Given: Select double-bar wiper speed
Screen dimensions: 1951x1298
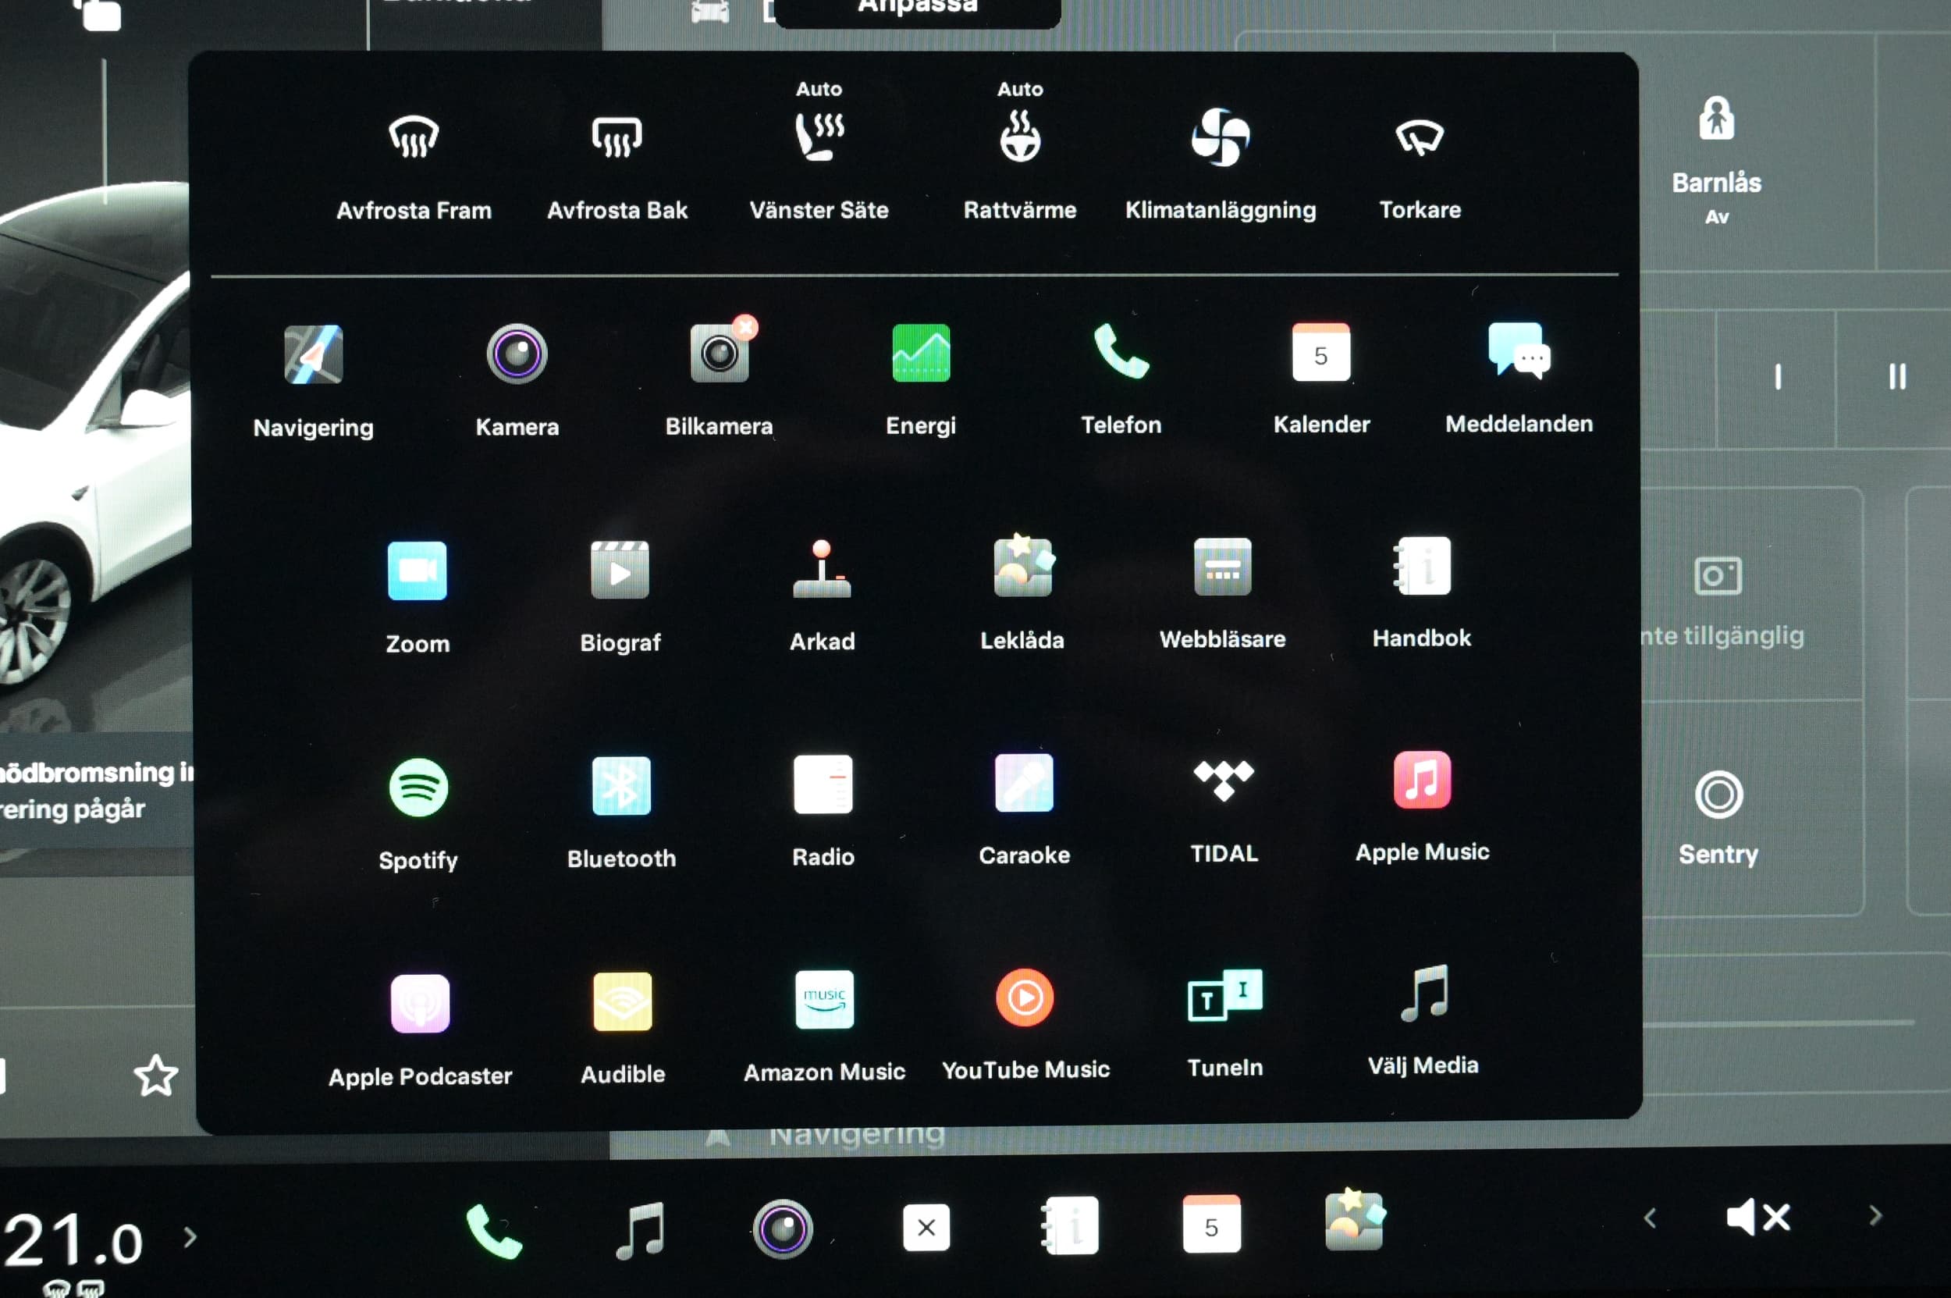Looking at the screenshot, I should coord(1897,377).
